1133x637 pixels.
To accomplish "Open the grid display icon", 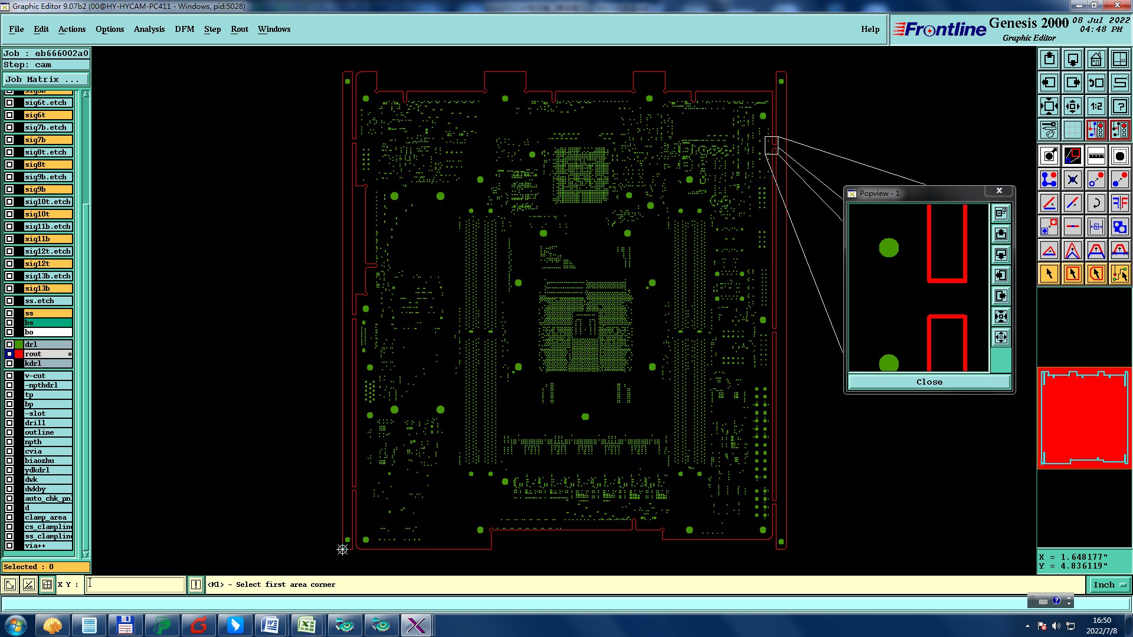I will (1072, 130).
